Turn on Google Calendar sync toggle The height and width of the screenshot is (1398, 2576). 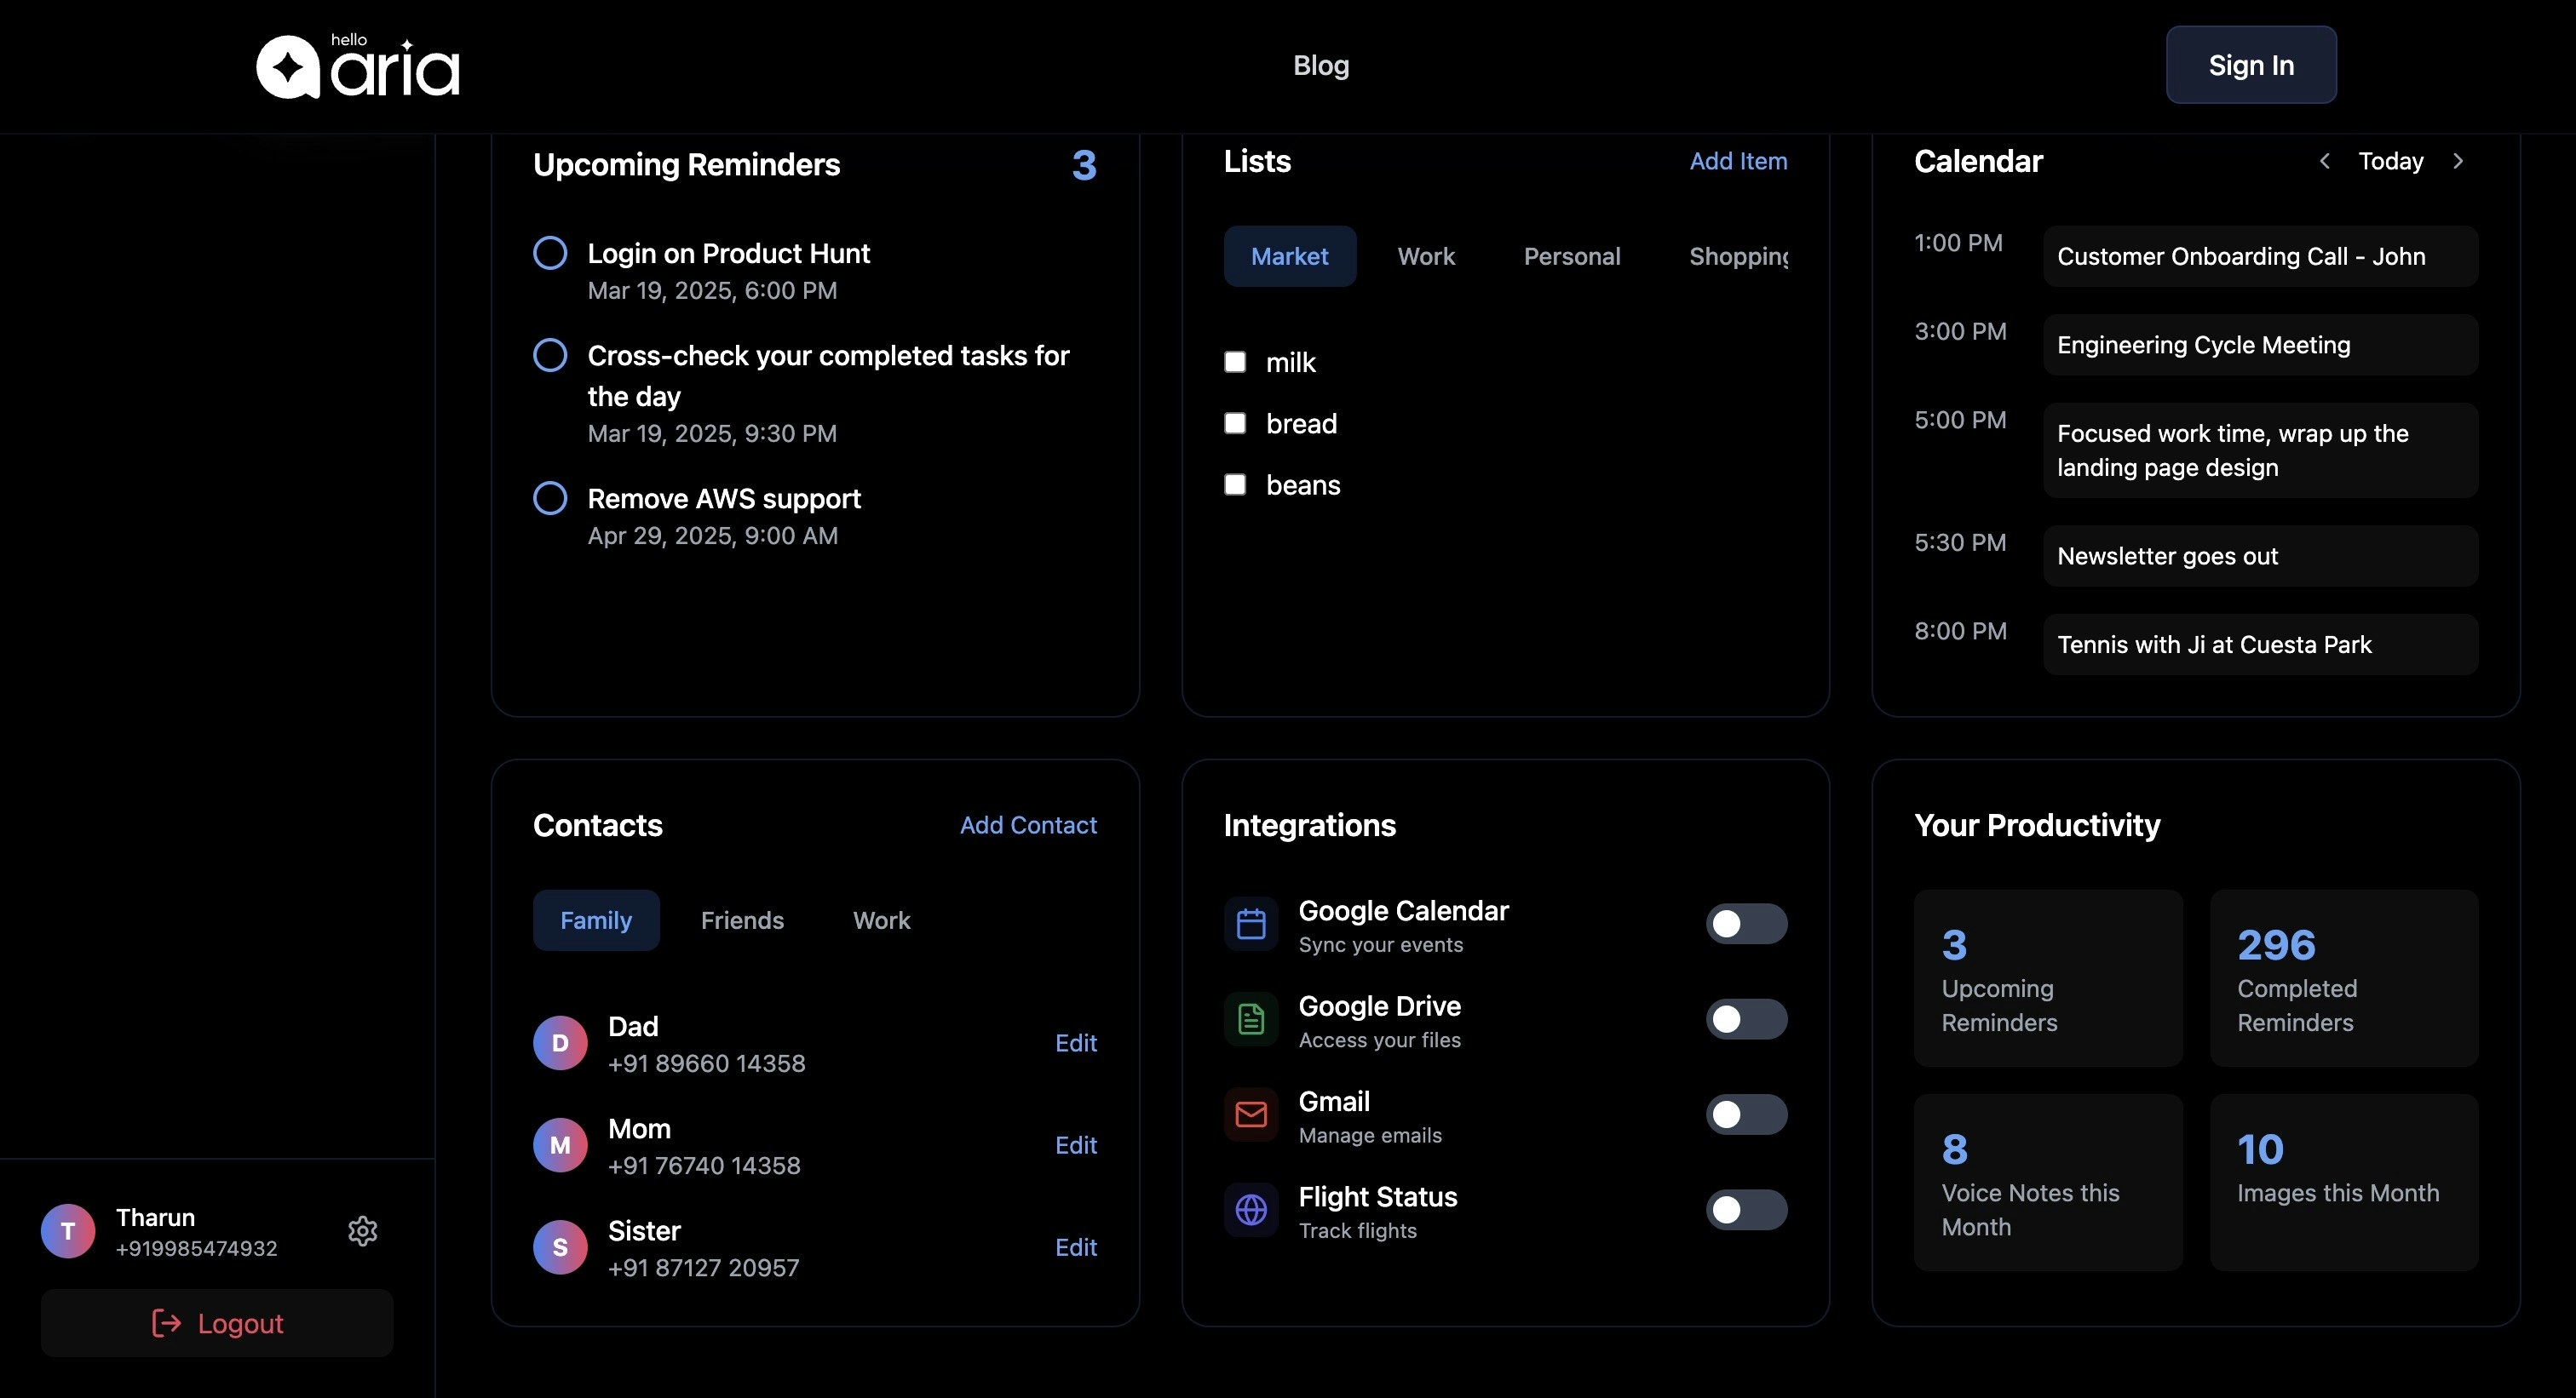point(1746,925)
